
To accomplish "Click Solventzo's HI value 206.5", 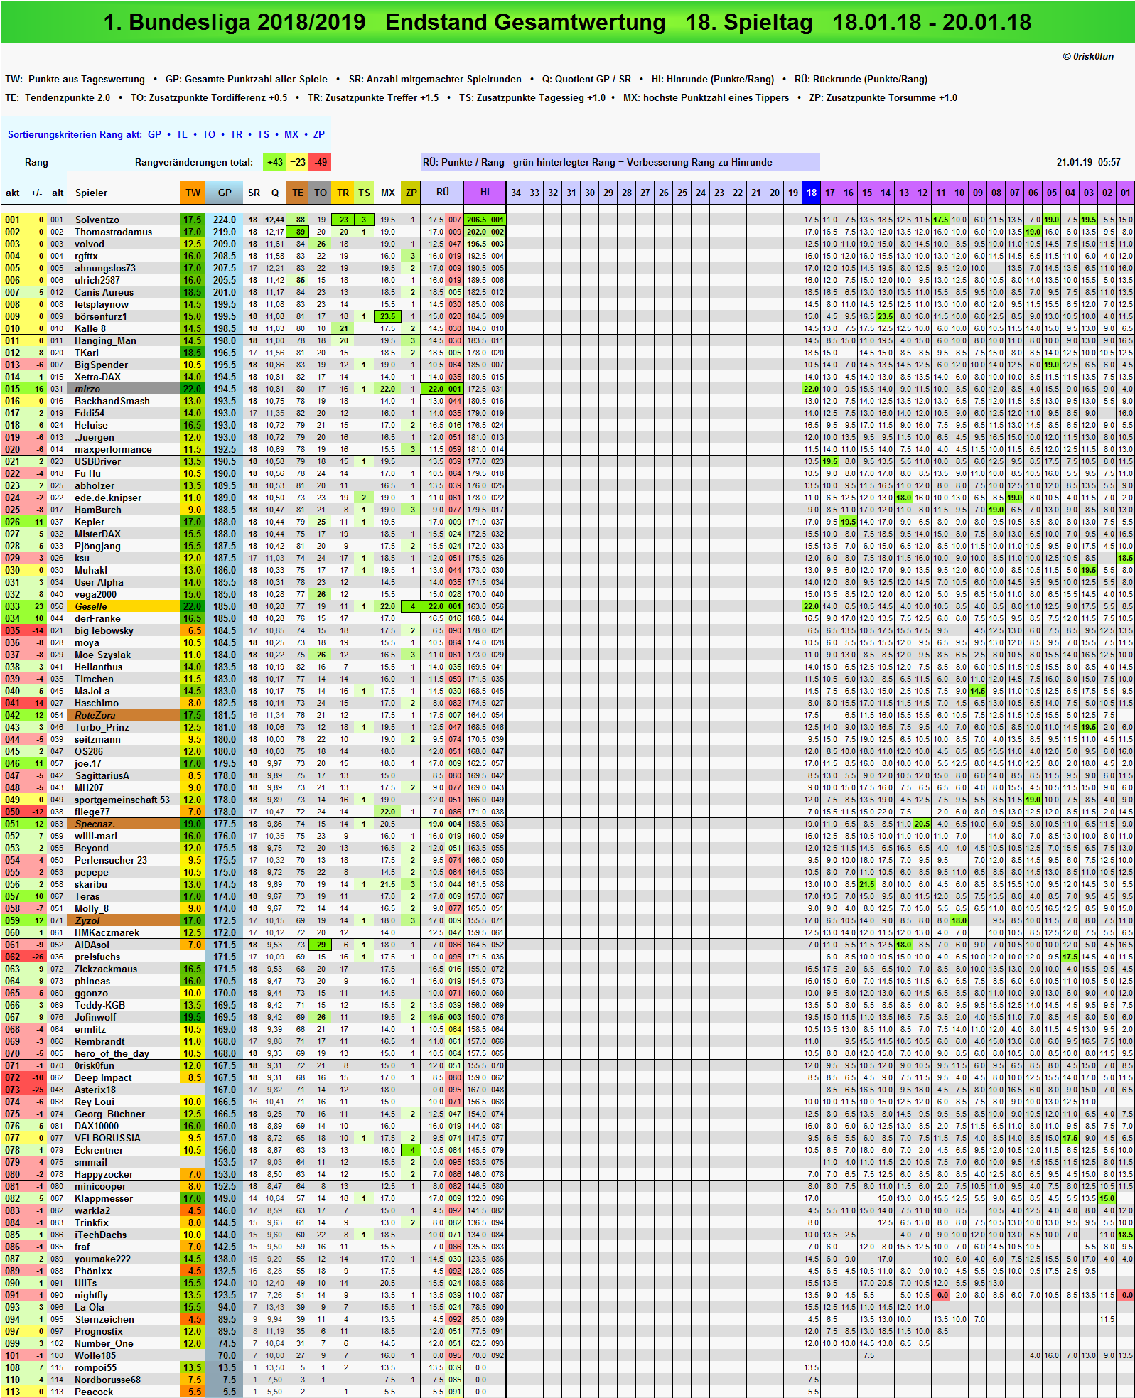I will pyautogui.click(x=477, y=220).
